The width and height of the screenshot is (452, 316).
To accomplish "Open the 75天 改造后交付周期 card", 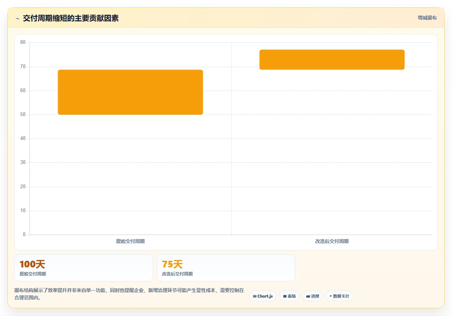I will tap(226, 268).
